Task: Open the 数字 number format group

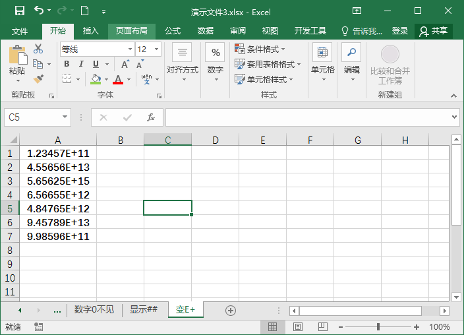Action: pos(216,63)
